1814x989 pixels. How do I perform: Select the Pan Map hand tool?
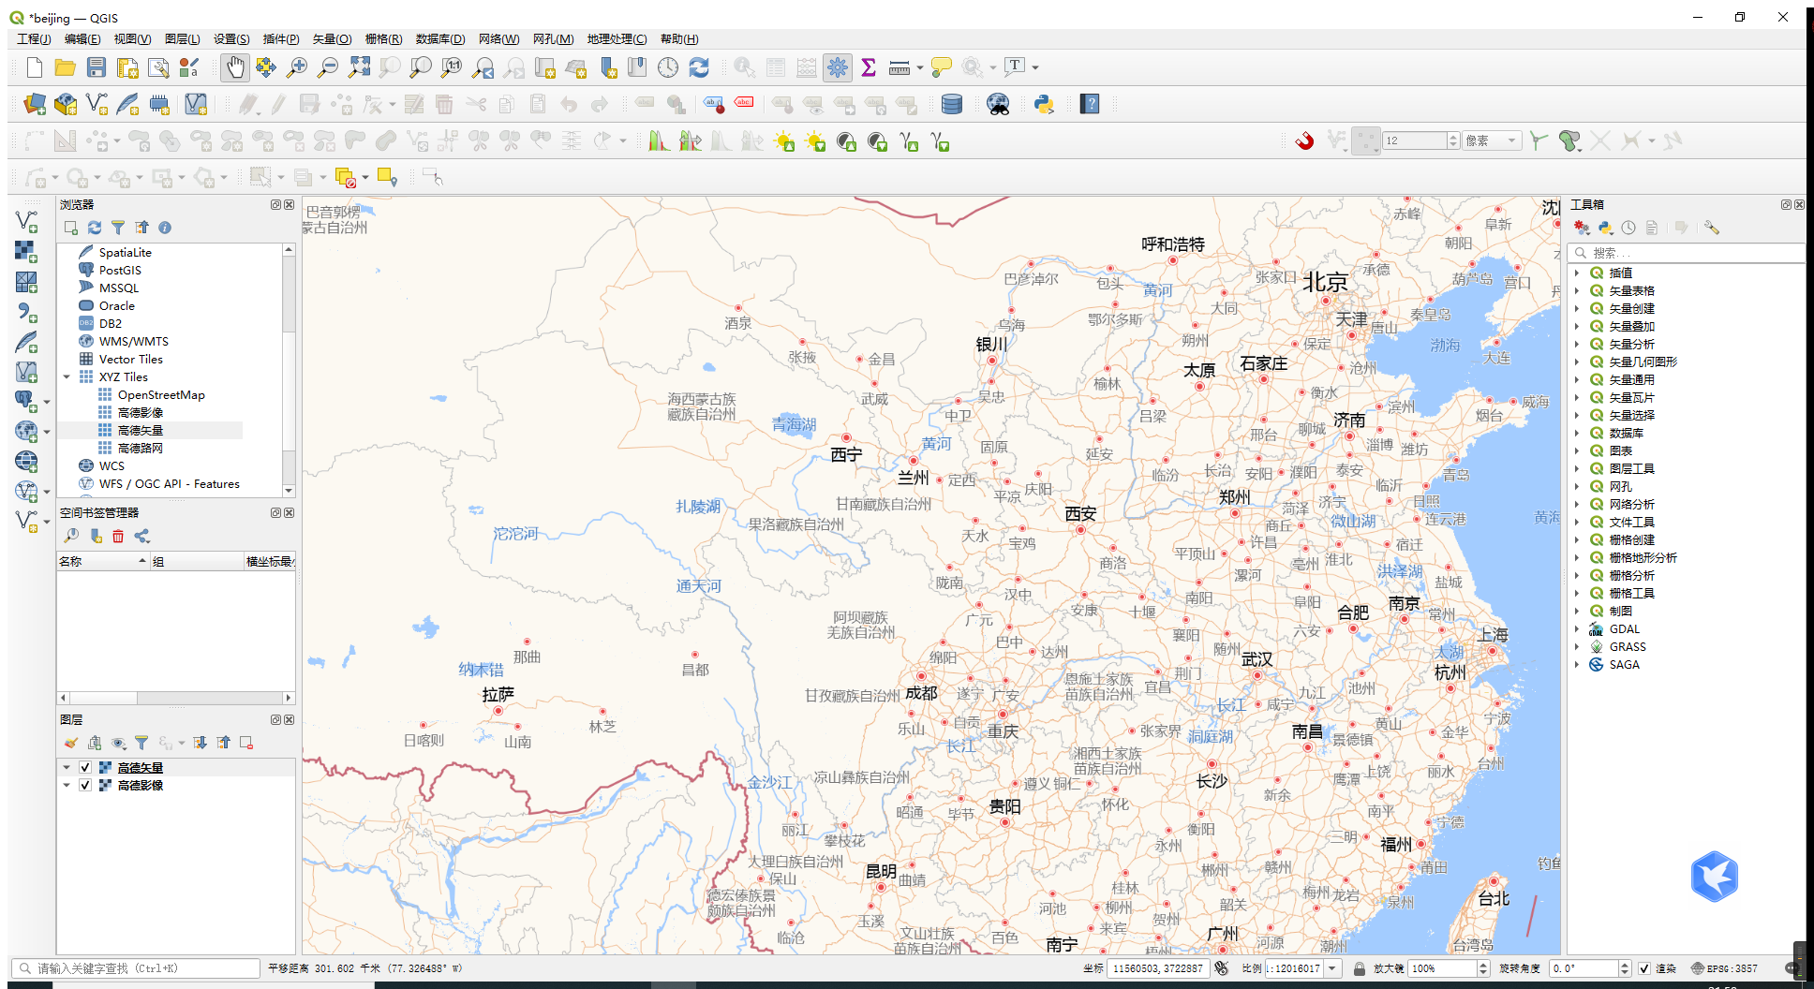[x=234, y=67]
